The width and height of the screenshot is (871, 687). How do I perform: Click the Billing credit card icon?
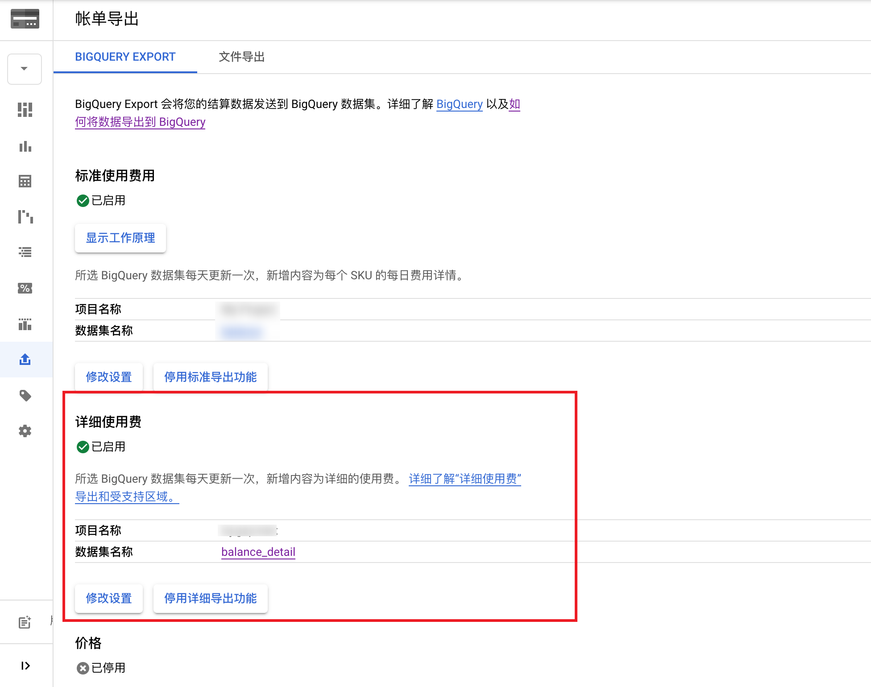point(25,19)
